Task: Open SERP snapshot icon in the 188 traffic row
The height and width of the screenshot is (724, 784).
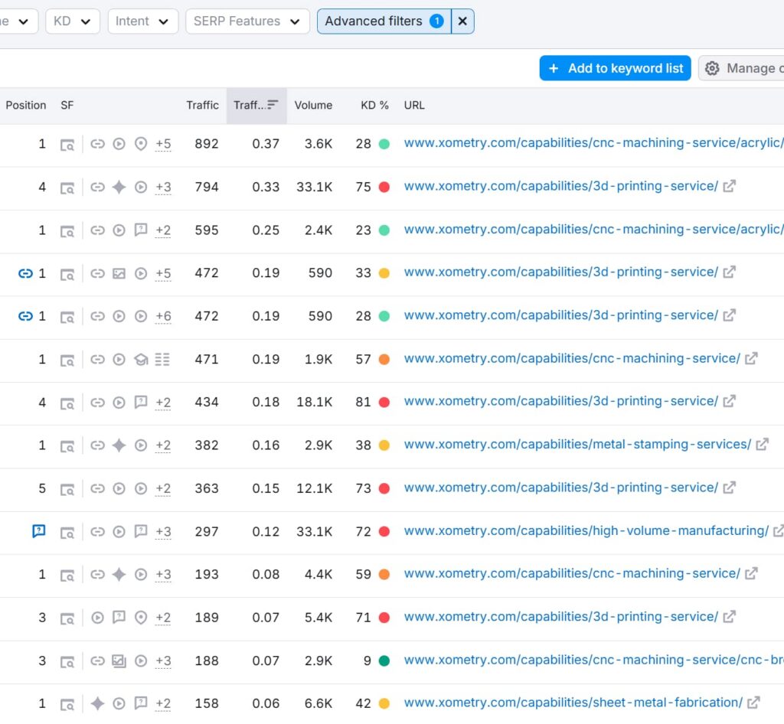Action: [x=67, y=661]
